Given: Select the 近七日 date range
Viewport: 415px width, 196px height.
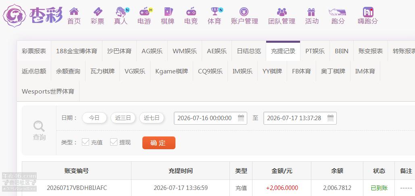Looking at the screenshot, I should pos(152,118).
